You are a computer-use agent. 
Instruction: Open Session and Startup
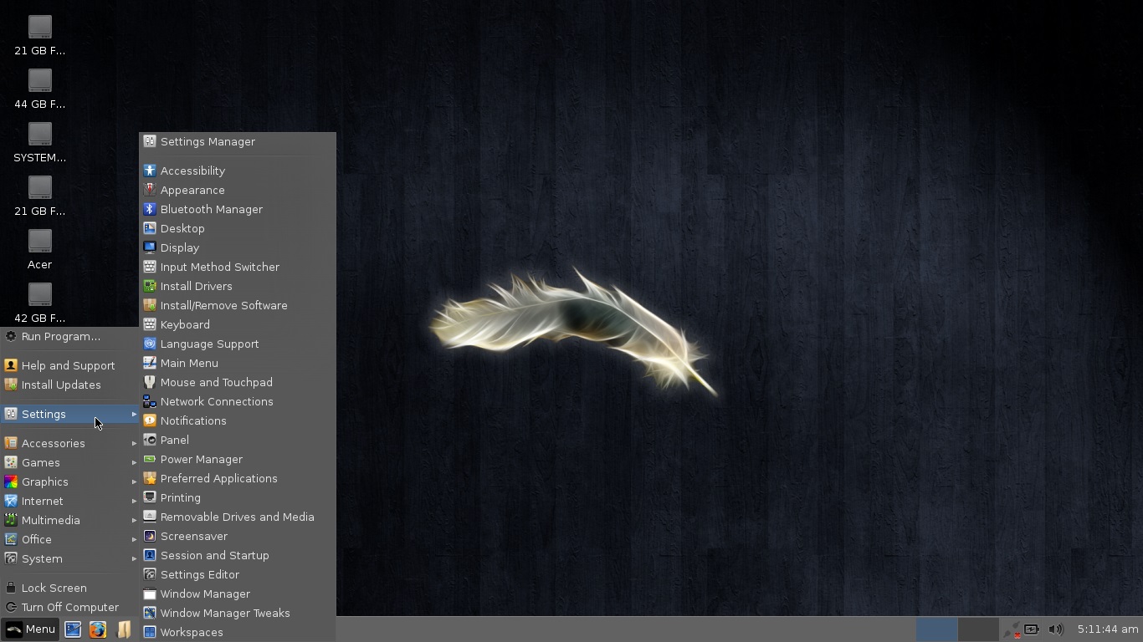click(x=238, y=555)
